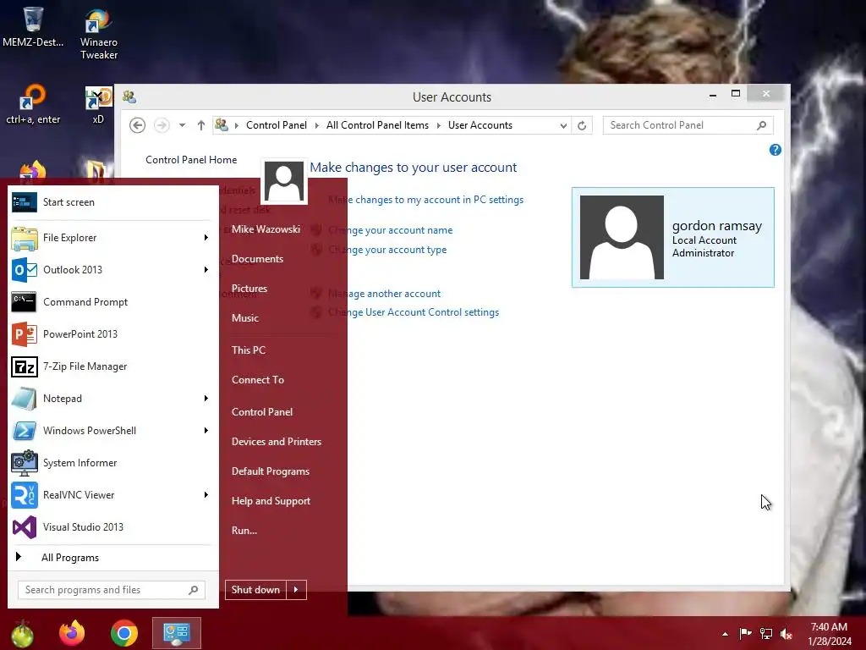The image size is (866, 650).
Task: Click Make changes to my account in PC settings
Action: (x=426, y=200)
